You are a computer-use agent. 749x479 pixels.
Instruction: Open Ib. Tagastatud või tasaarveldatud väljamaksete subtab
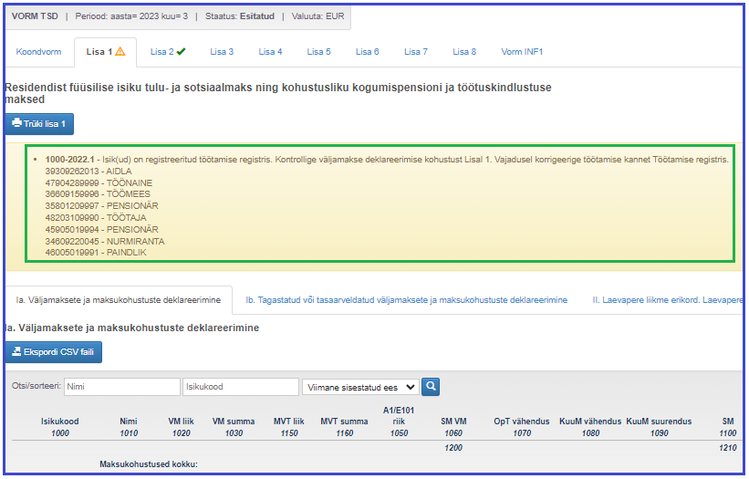(x=407, y=300)
